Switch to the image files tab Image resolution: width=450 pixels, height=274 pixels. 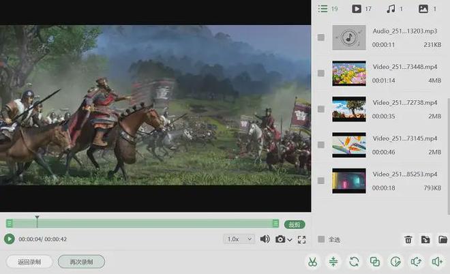[x=423, y=9]
